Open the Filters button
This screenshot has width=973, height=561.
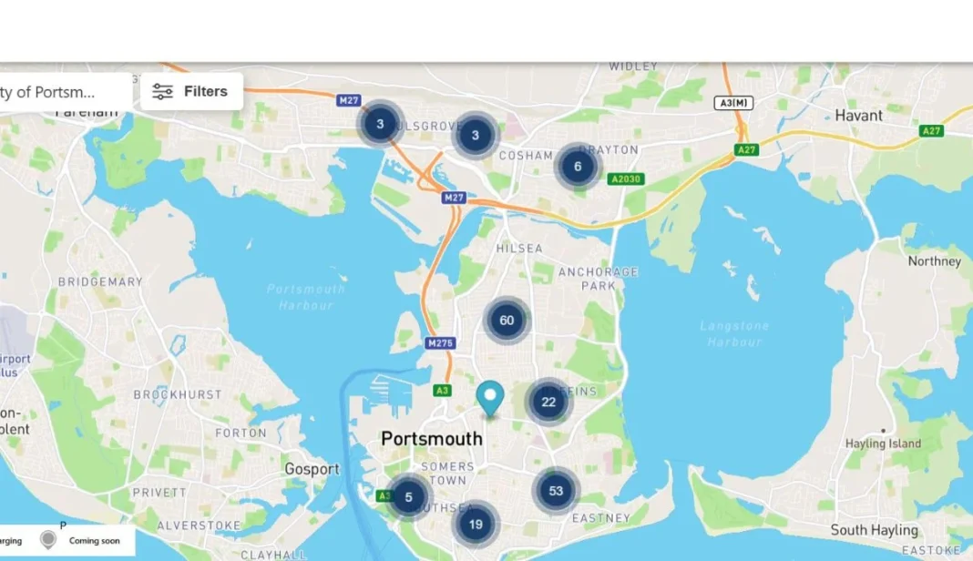[x=191, y=92]
